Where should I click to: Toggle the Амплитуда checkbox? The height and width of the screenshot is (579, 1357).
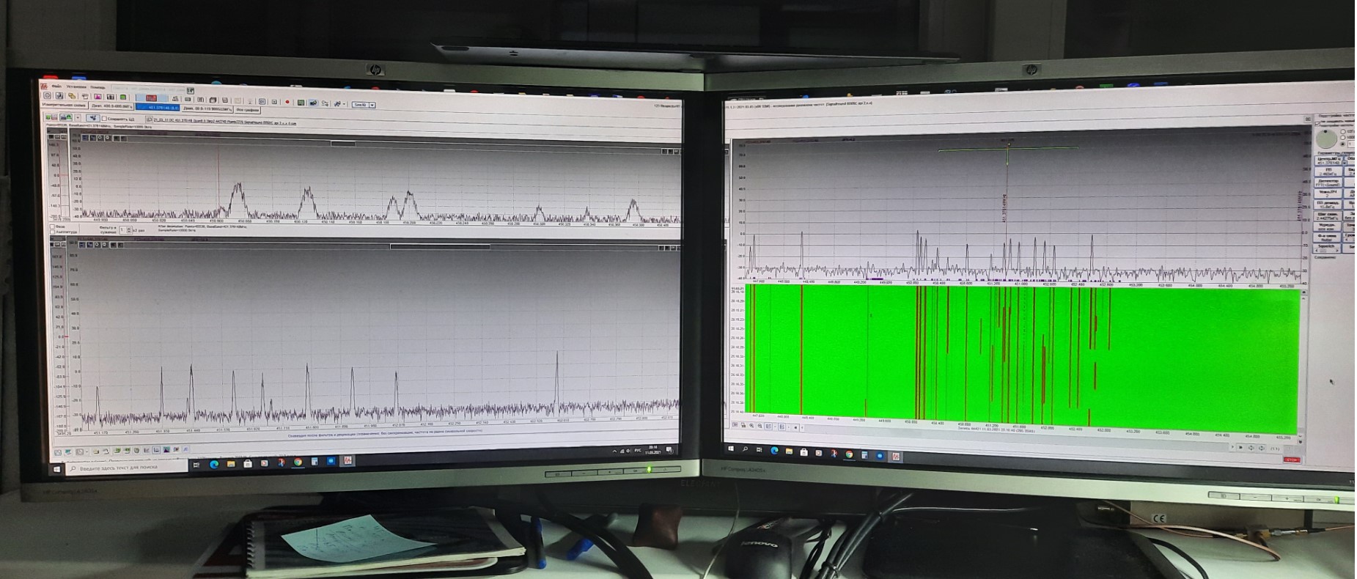[x=52, y=232]
